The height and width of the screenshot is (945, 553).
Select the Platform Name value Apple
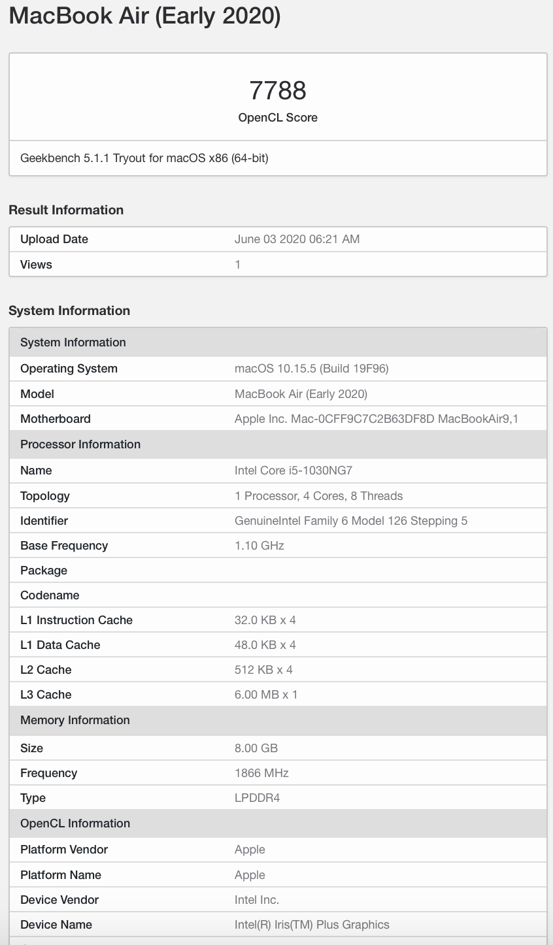[250, 875]
